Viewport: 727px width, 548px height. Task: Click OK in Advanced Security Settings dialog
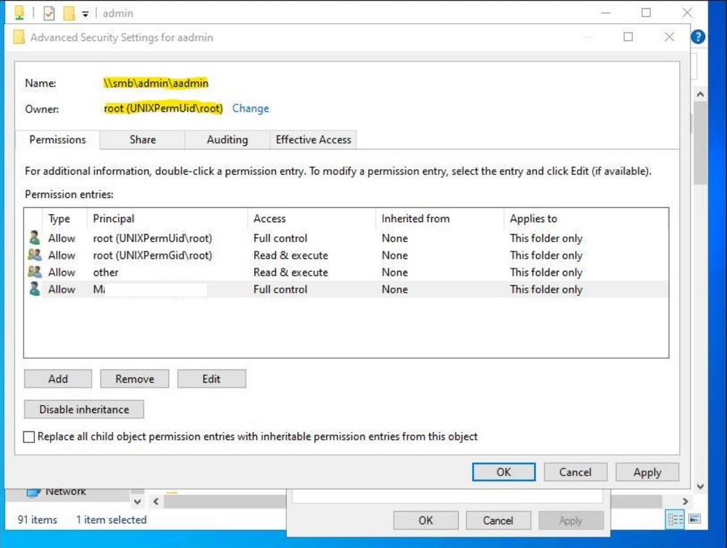[x=503, y=472]
